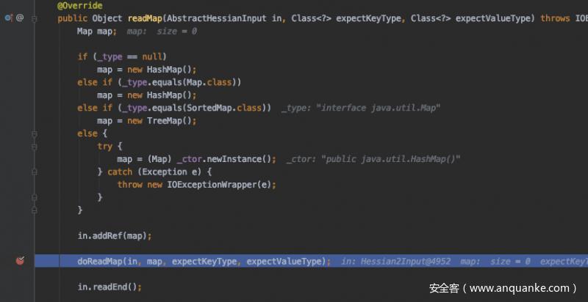Click fold end marker at catch closing brace
Viewport: 588px width, 302px height.
pos(35,197)
